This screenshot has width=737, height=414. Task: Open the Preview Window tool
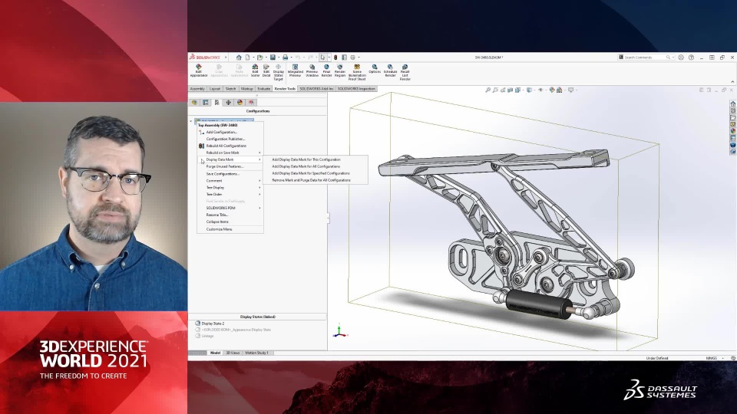[312, 71]
